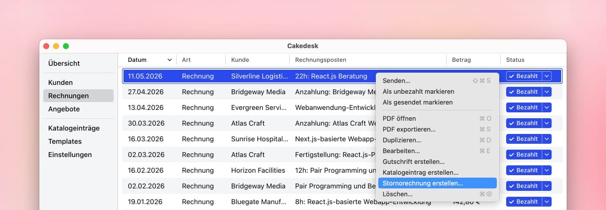Screen dimensions: 606x210
Task: Open status dropdown arrow for 30.03.2026 invoice
Action: click(x=547, y=123)
